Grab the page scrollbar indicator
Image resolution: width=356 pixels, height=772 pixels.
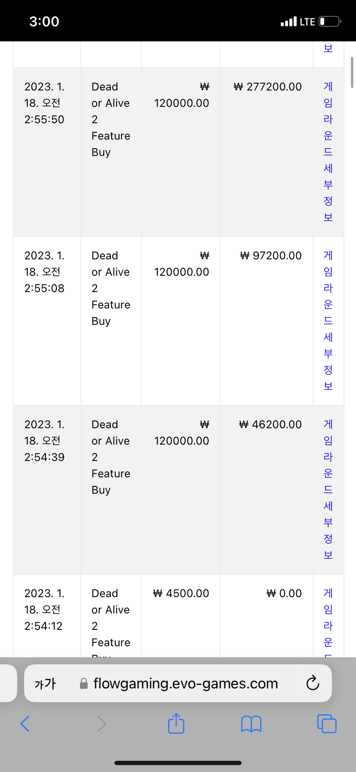pos(352,72)
